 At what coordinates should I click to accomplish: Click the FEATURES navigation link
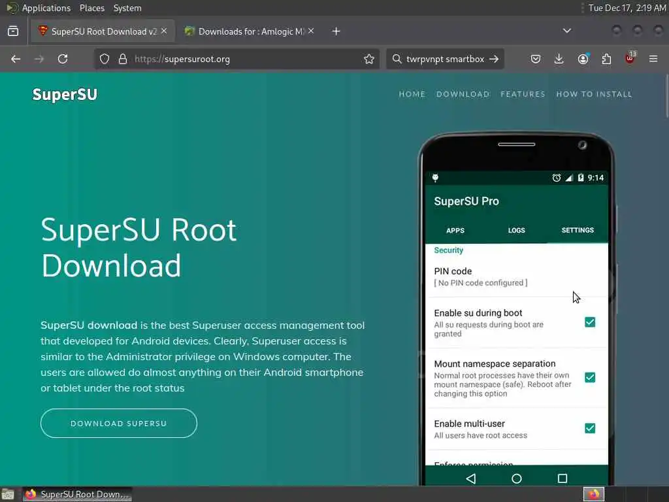tap(523, 94)
